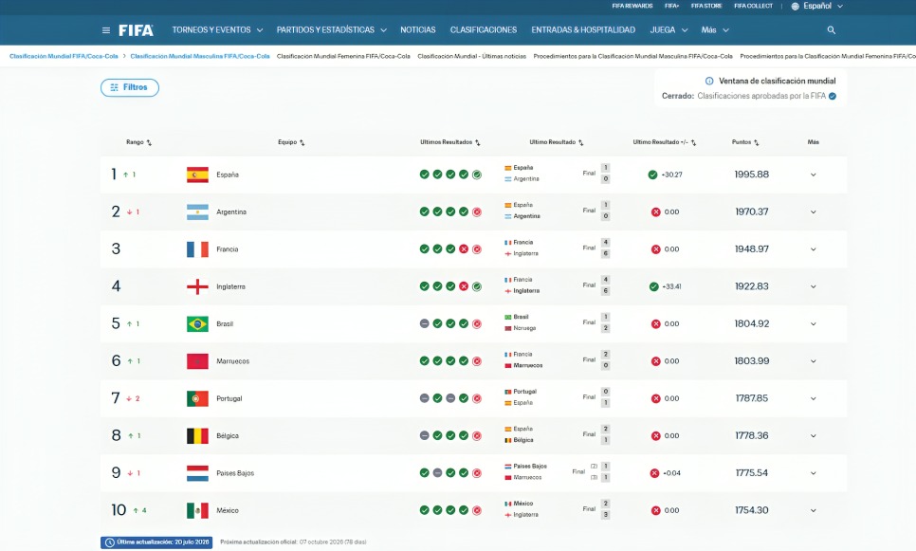This screenshot has width=916, height=551.
Task: Click the España team name
Action: click(228, 174)
